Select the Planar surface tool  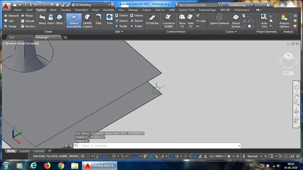pos(27,16)
